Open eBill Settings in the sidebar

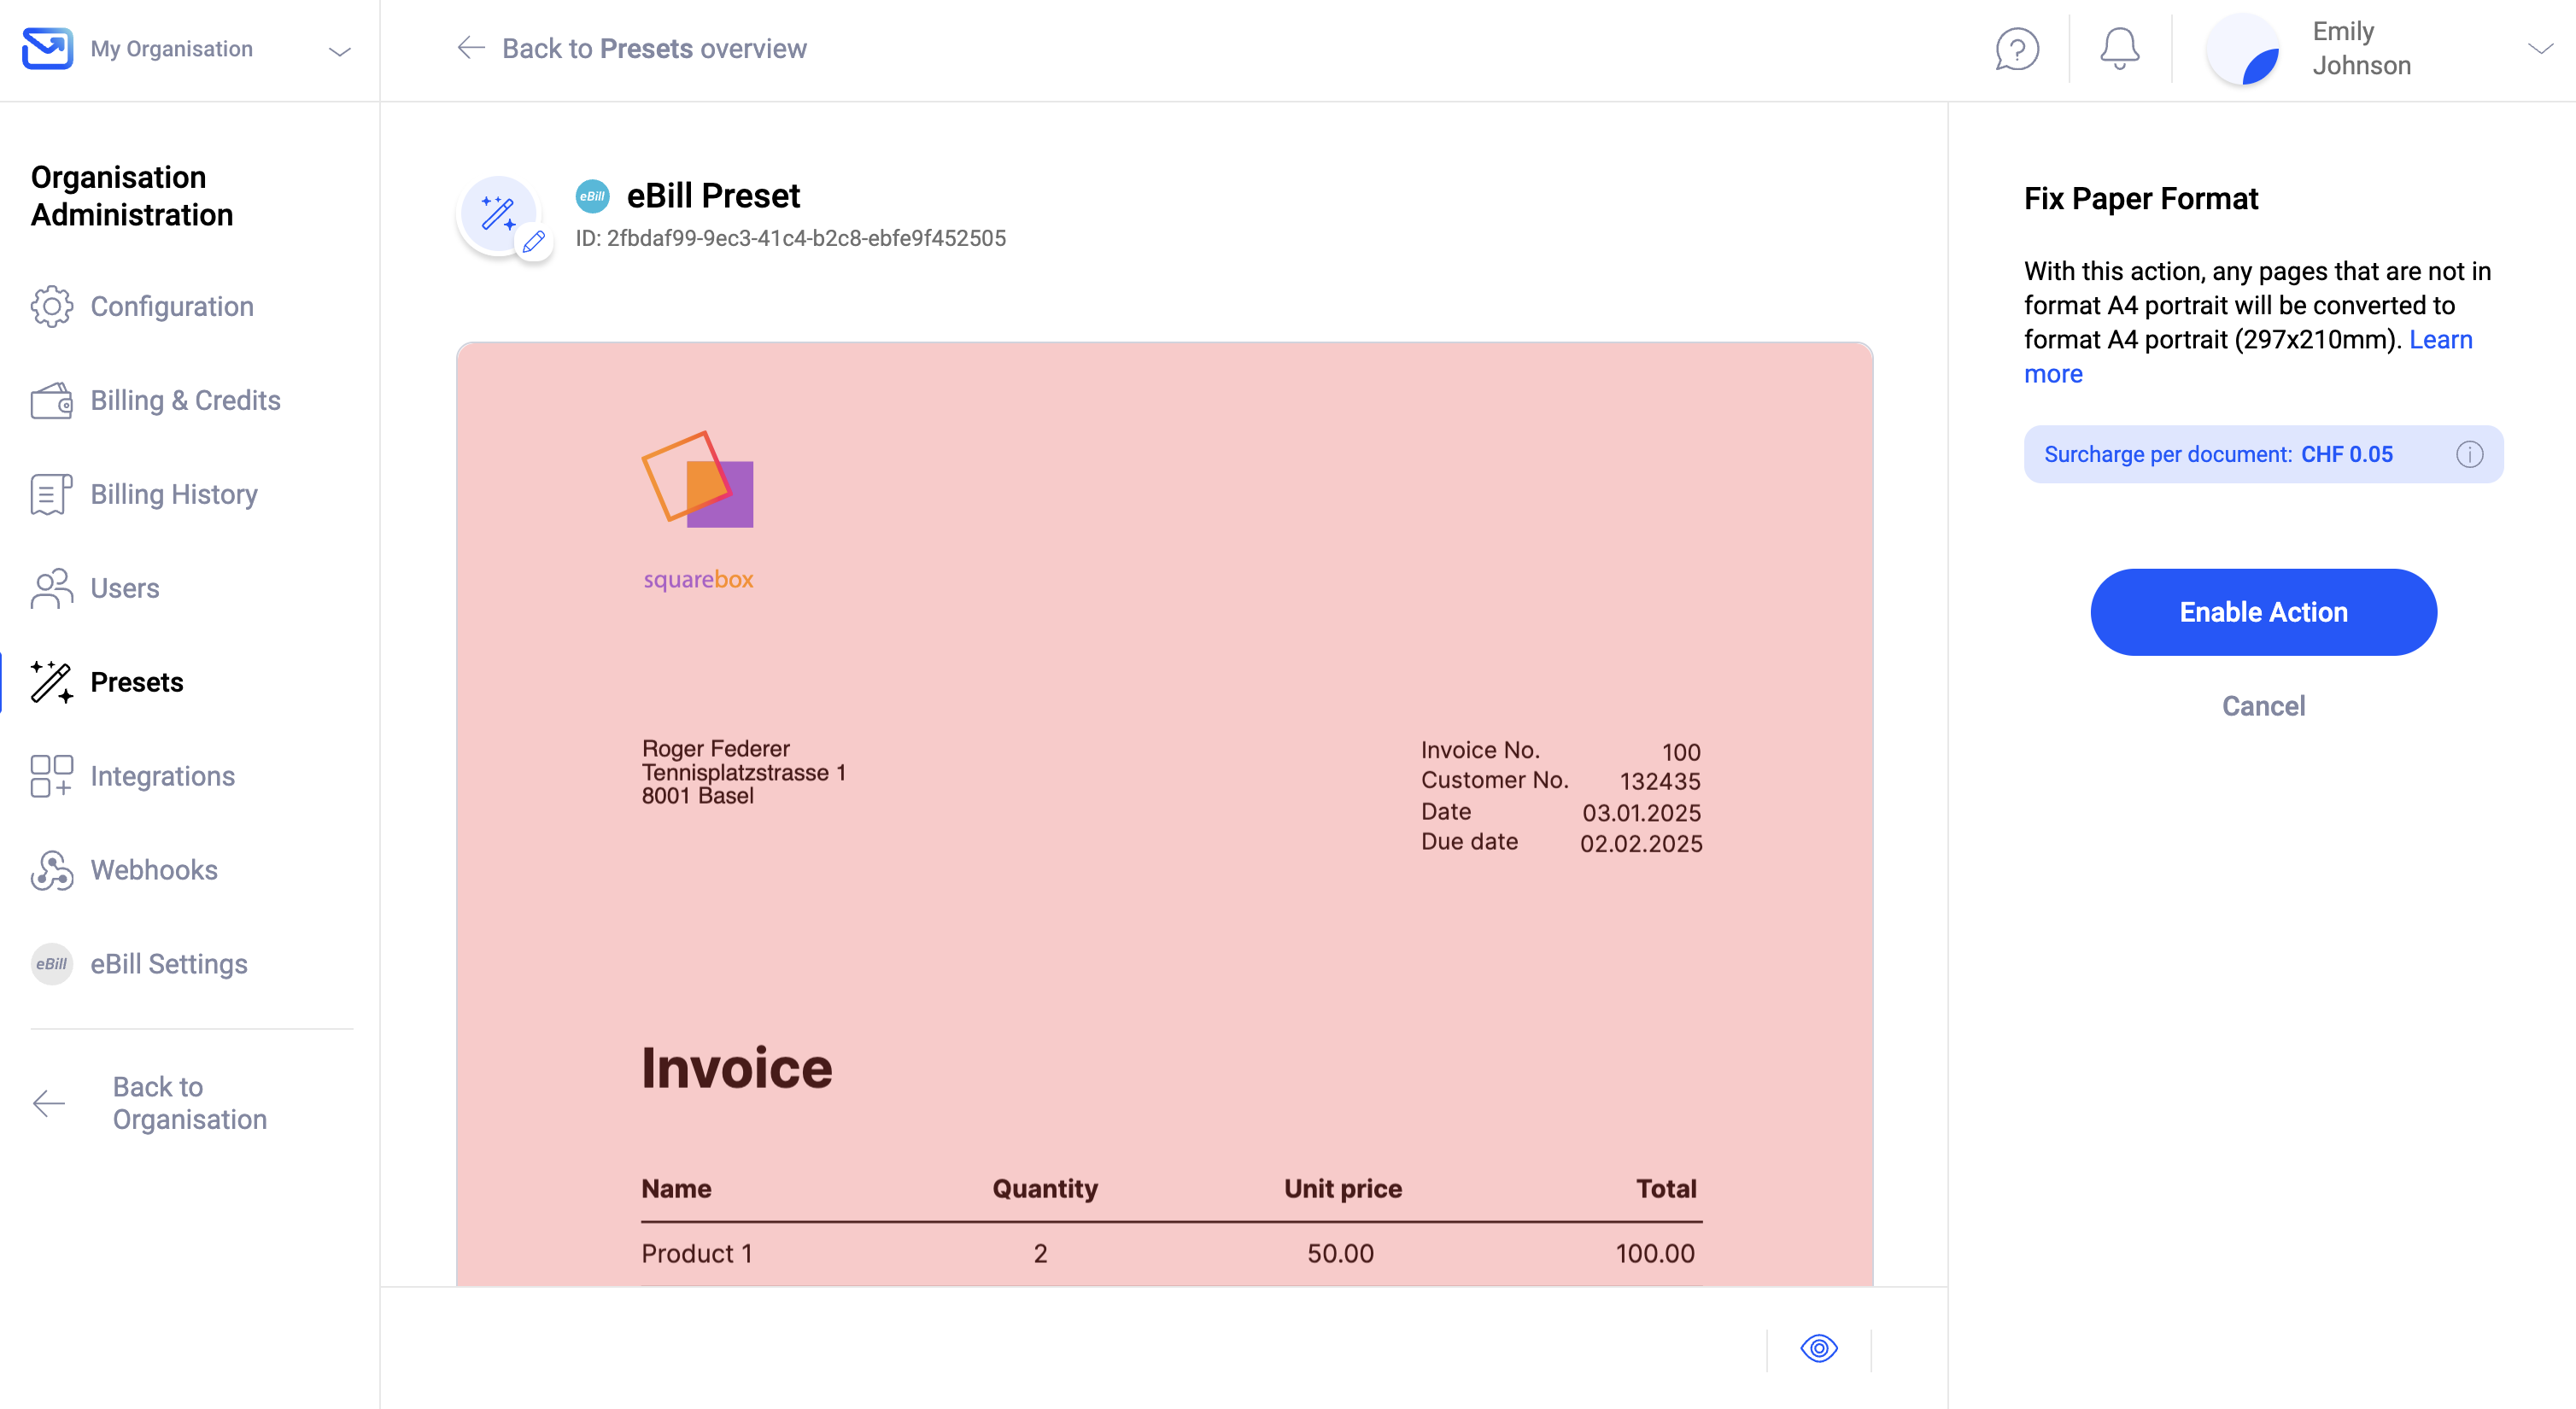(x=169, y=964)
